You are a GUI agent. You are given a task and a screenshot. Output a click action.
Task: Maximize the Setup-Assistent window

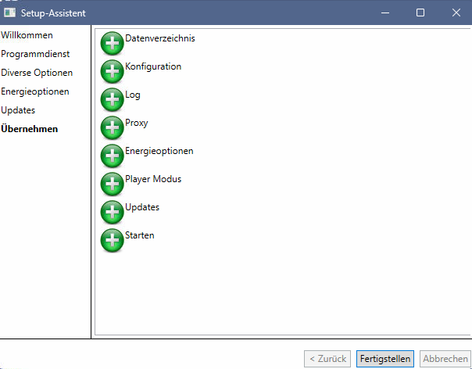click(420, 13)
